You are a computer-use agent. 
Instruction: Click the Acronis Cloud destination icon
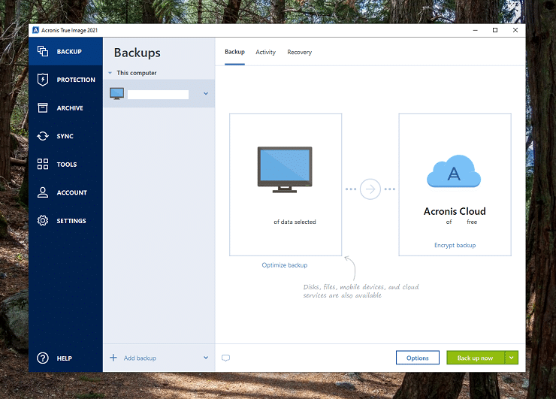[x=454, y=171]
